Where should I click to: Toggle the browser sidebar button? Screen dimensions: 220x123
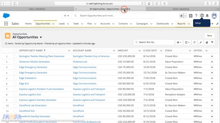pyautogui.click(x=15, y=3)
